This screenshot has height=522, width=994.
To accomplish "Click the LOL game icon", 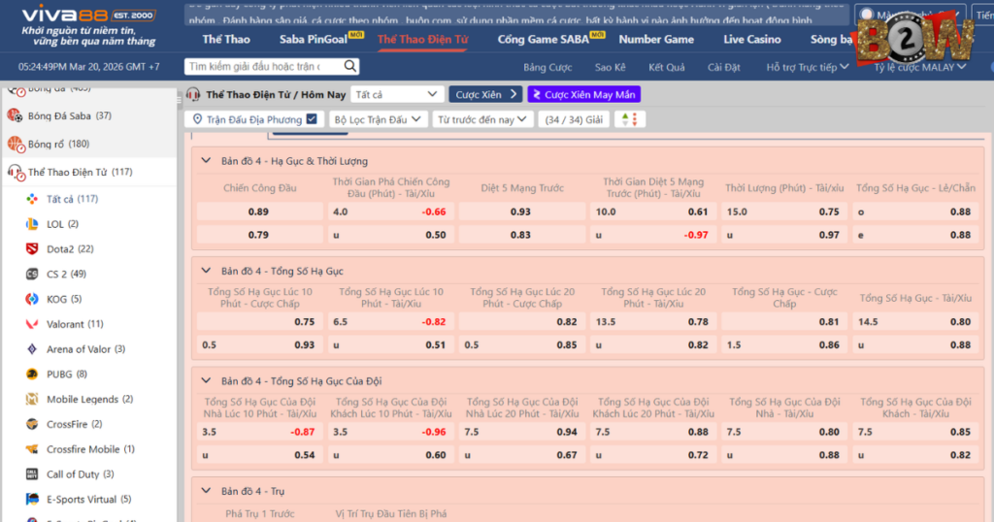I will [31, 224].
